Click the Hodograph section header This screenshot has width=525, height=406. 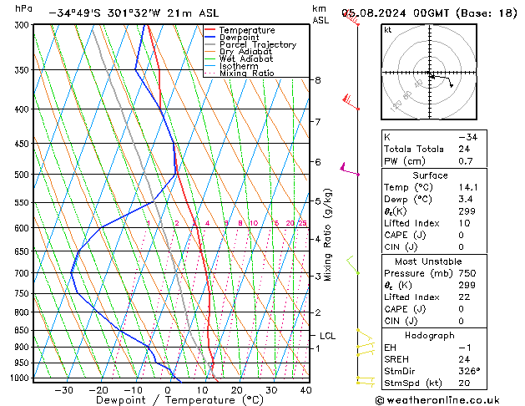(x=430, y=336)
